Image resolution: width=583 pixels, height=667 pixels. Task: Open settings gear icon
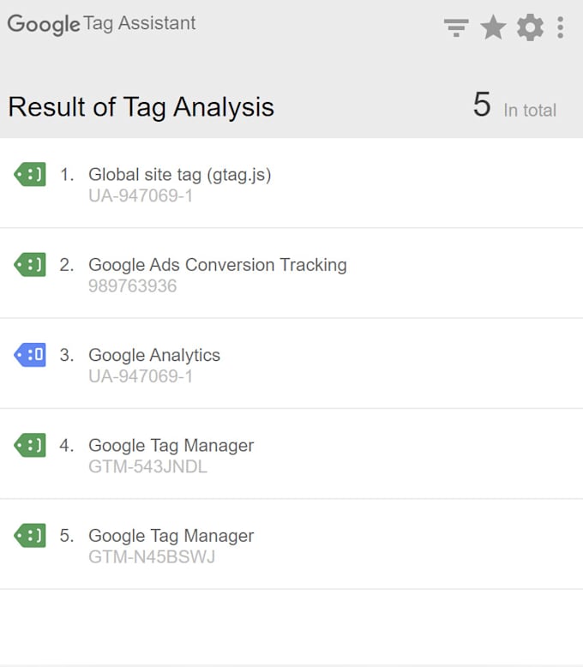point(530,28)
